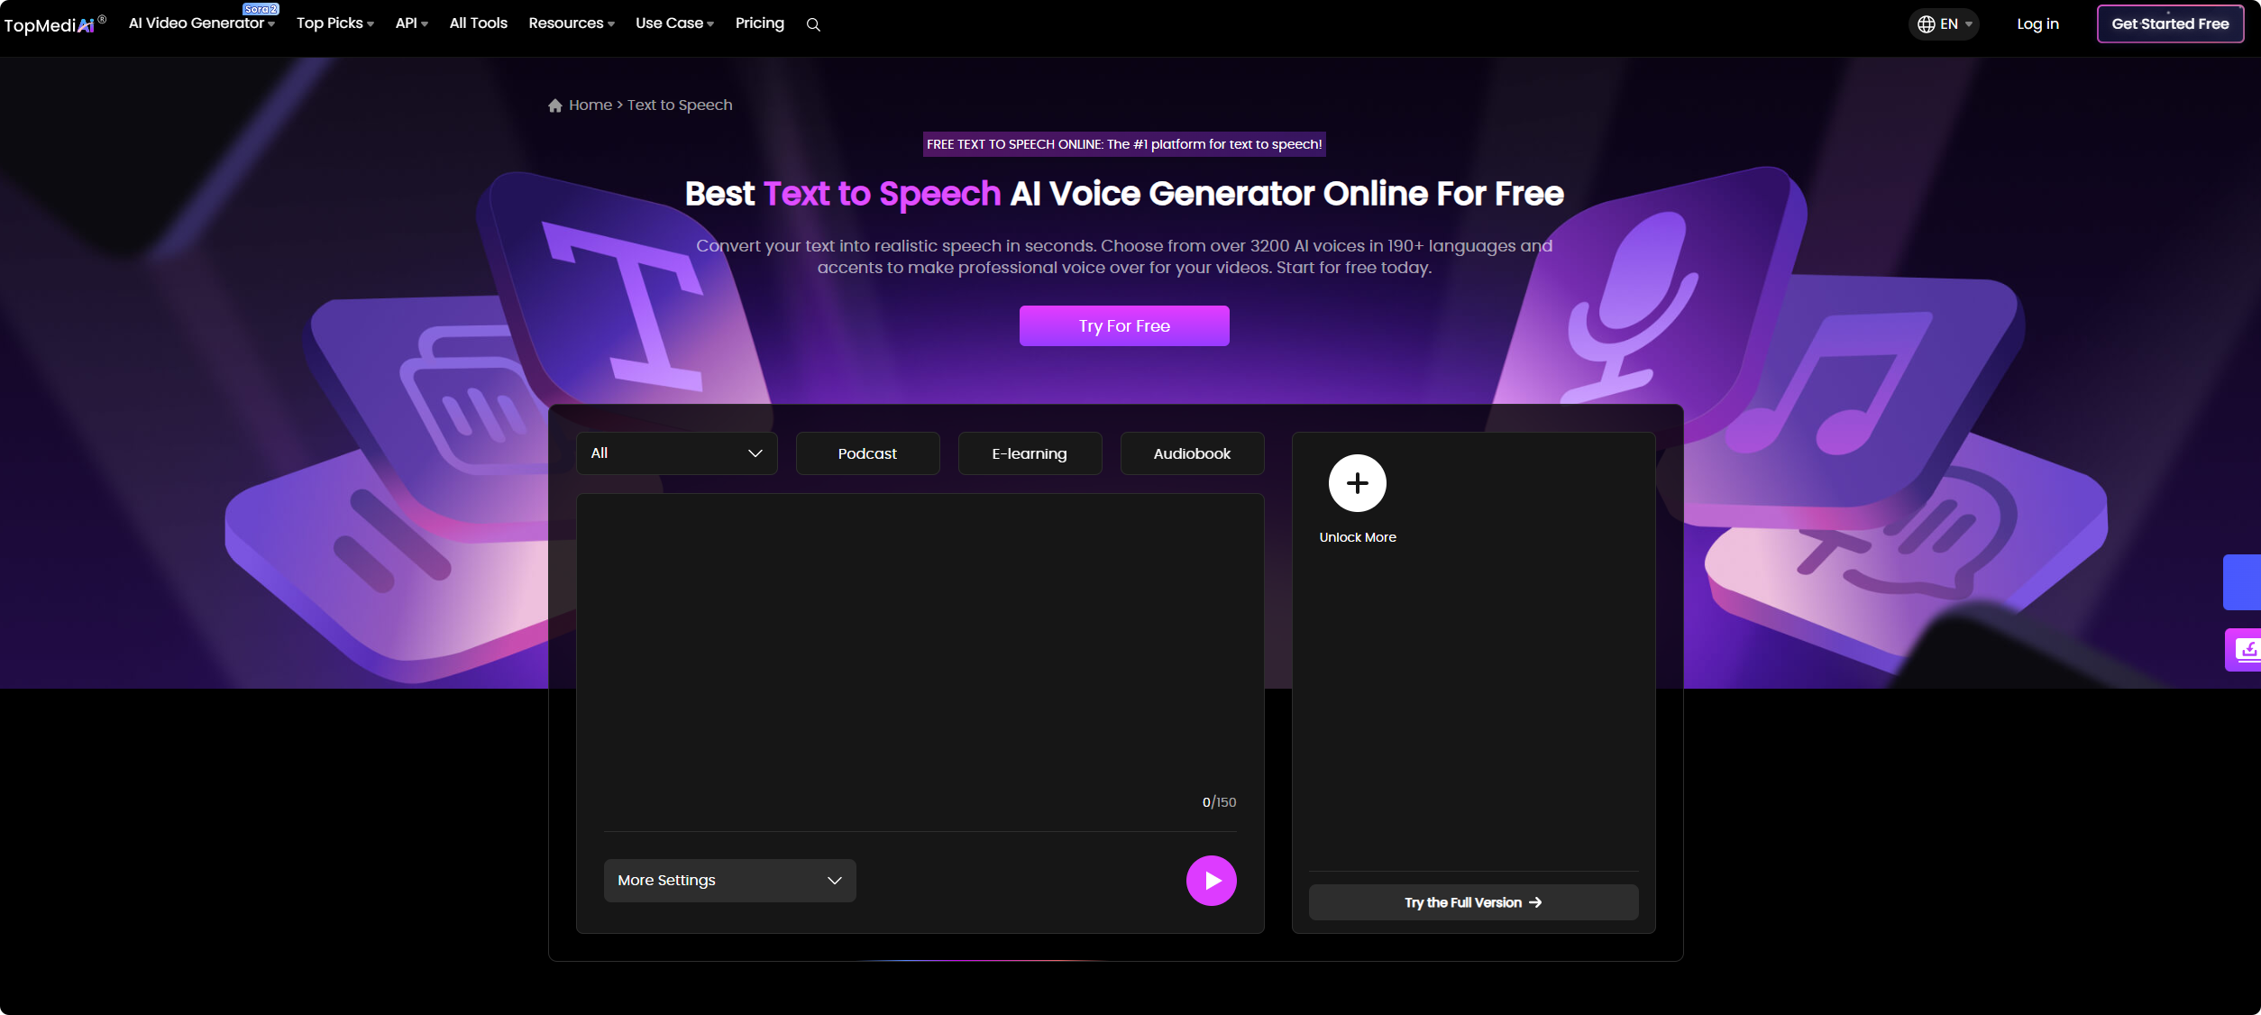2261x1015 pixels.
Task: Click the Log in link
Action: click(2037, 24)
